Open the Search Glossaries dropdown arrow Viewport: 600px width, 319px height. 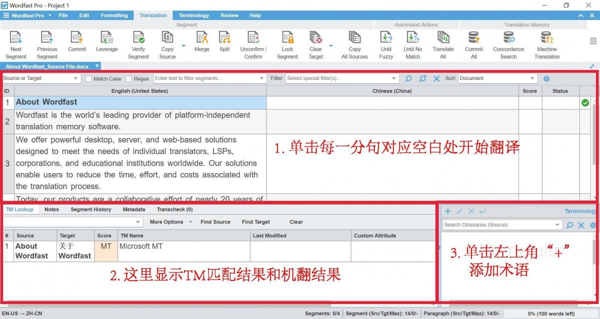click(x=558, y=225)
